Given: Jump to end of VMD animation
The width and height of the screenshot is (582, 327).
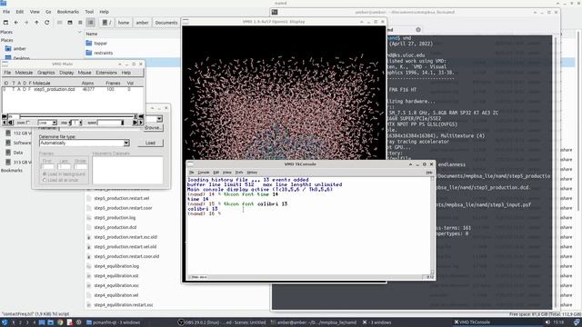Looking at the screenshot, I should 141,116.
